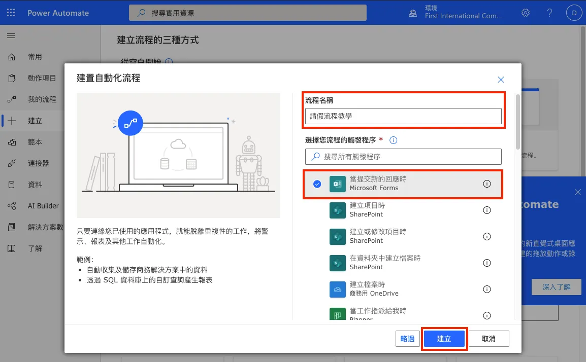Dismiss the blue Power Automate banner

tap(578, 192)
